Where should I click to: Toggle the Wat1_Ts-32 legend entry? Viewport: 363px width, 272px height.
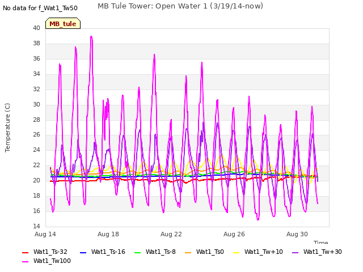45,252
